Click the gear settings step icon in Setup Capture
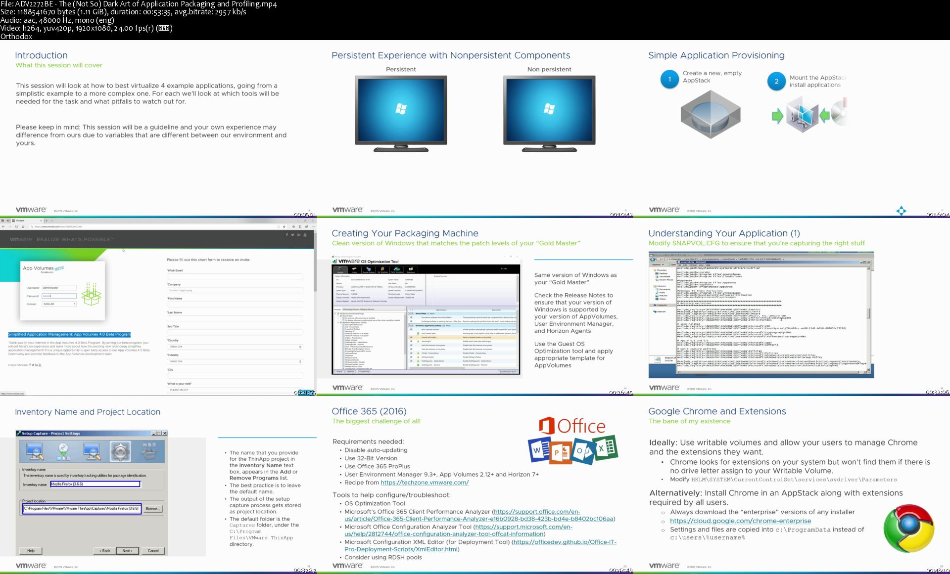950x574 pixels. click(120, 451)
